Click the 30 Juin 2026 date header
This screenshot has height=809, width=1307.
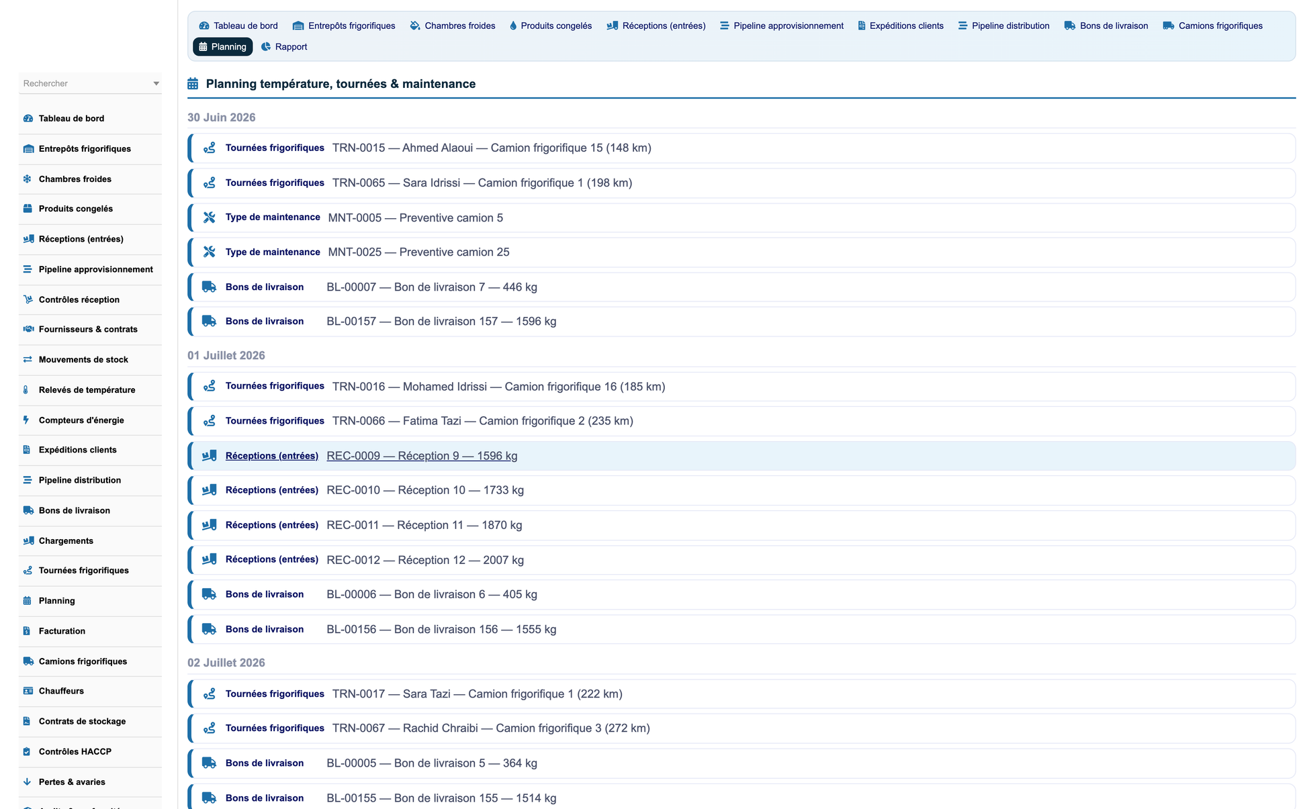(x=222, y=117)
